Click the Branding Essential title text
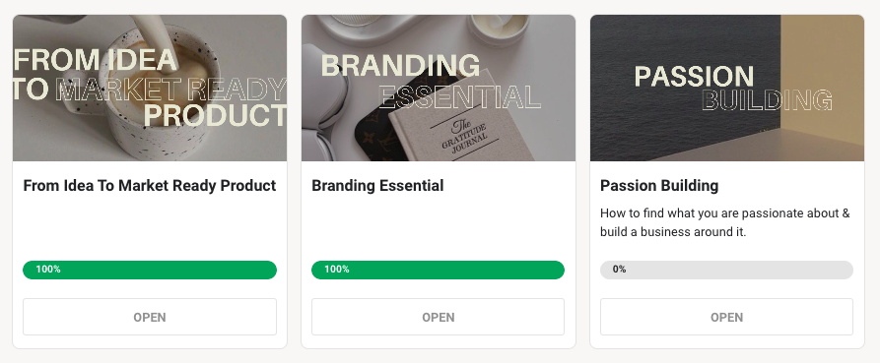 tap(377, 185)
